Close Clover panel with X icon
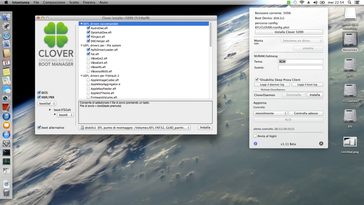This screenshot has height=205, width=364. coord(321,144)
